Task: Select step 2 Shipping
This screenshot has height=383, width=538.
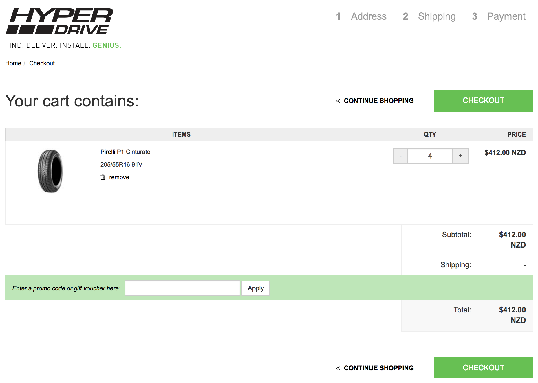Action: coord(429,16)
